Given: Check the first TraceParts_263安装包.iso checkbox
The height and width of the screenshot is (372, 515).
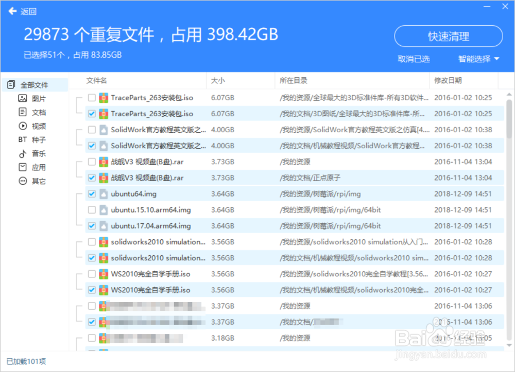Looking at the screenshot, I should coord(92,97).
